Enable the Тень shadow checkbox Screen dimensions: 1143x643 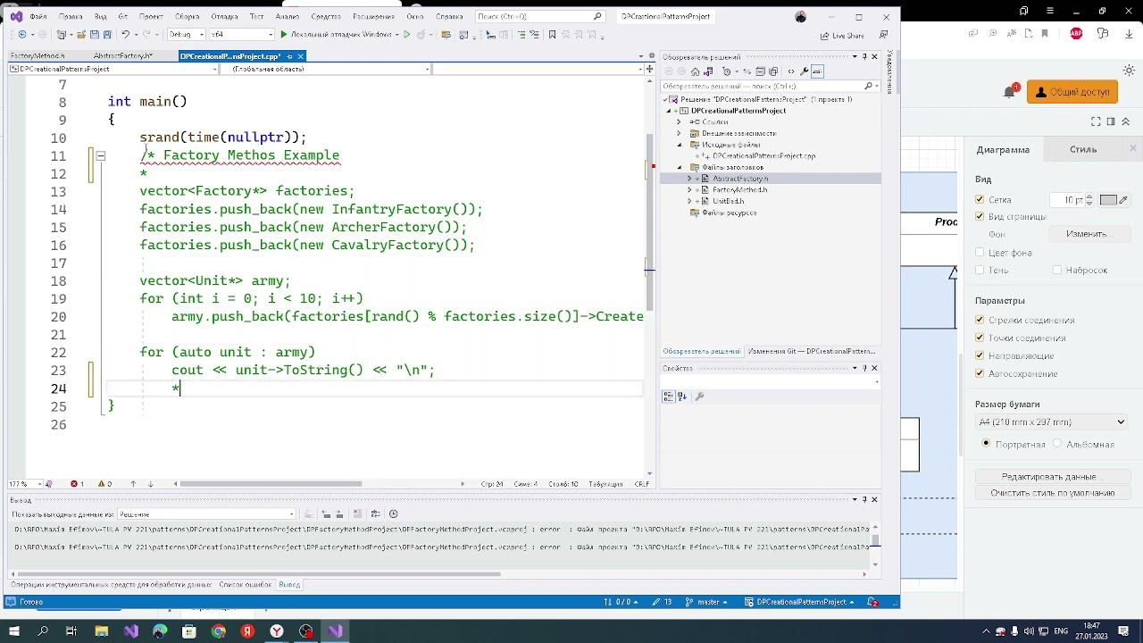(980, 270)
